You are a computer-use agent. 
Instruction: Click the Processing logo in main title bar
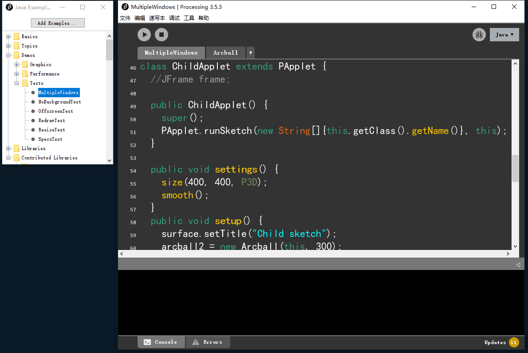click(x=125, y=7)
